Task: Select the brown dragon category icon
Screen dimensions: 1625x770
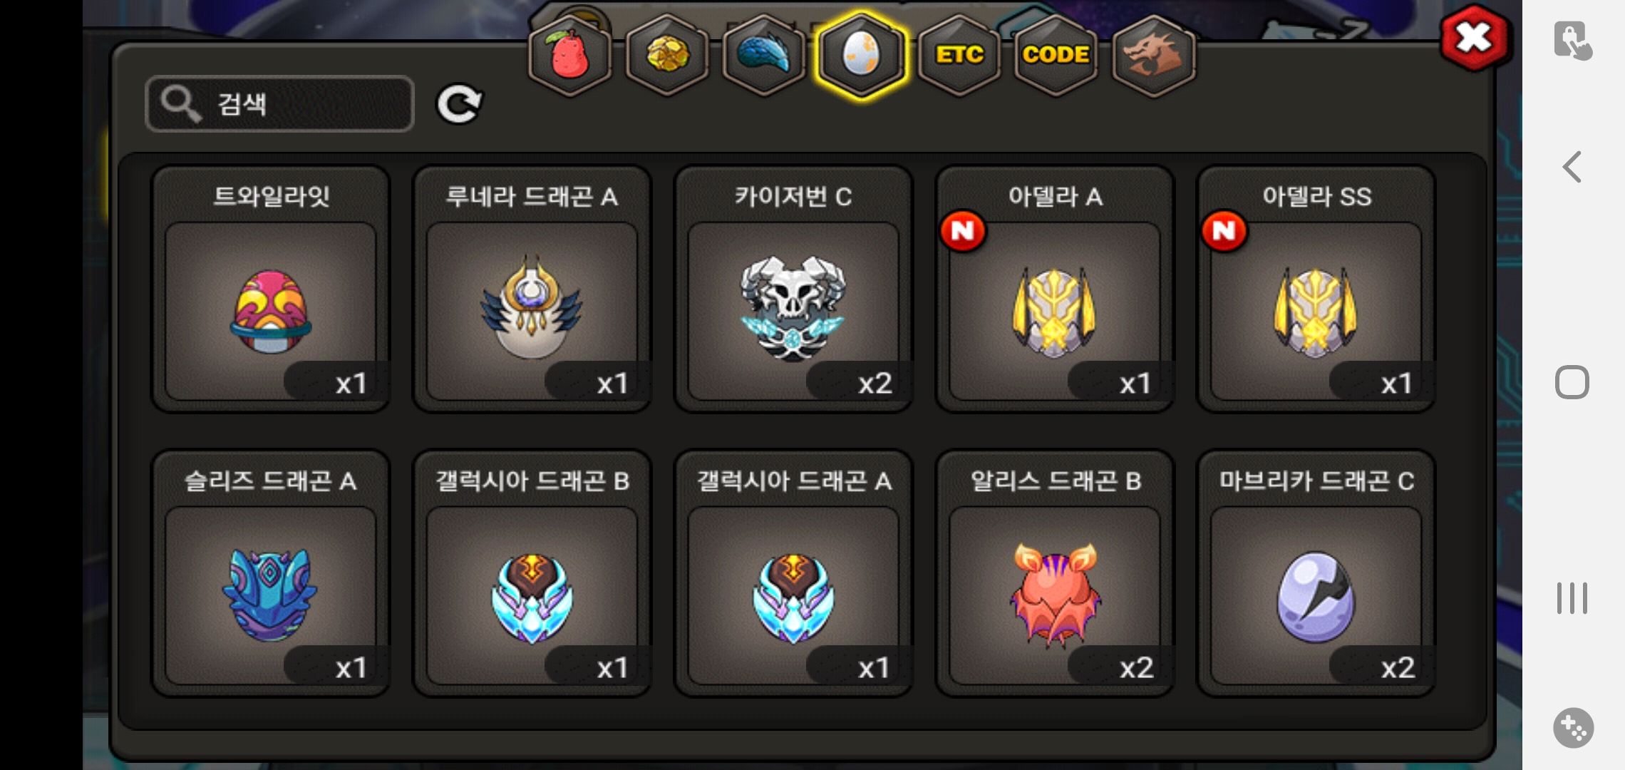Action: coord(1153,55)
